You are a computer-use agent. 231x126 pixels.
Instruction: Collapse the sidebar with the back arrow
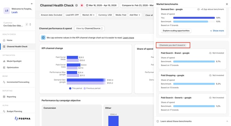coord(32,4)
